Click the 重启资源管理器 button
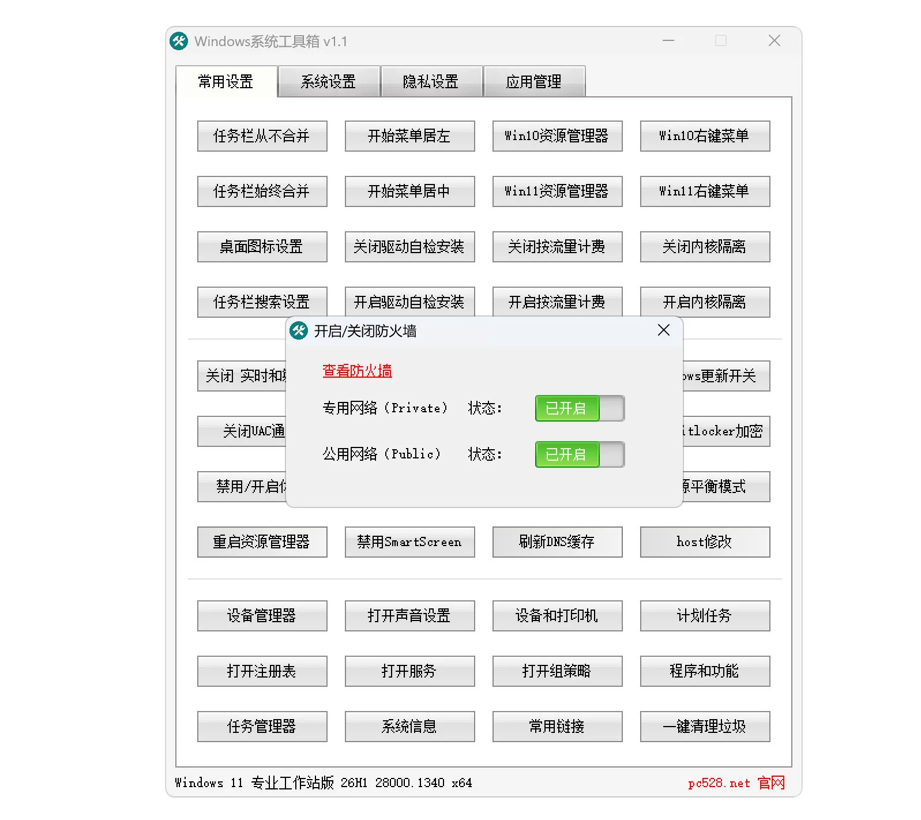Image resolution: width=921 pixels, height=820 pixels. pos(262,542)
